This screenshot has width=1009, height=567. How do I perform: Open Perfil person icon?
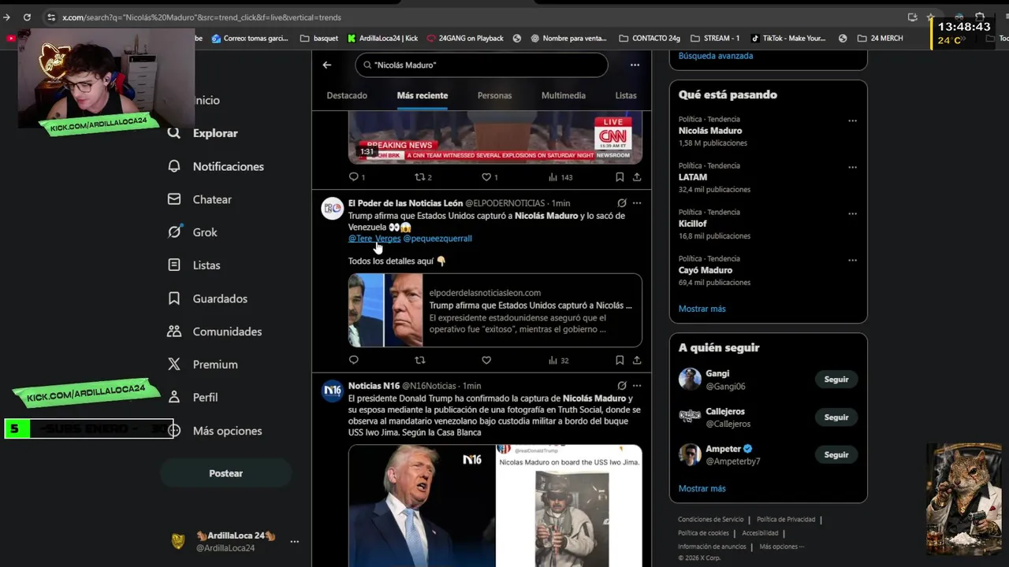click(174, 398)
